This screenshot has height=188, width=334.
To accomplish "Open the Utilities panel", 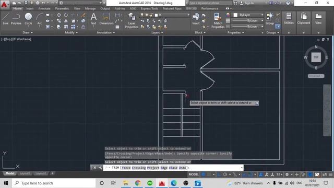I will [289, 19].
